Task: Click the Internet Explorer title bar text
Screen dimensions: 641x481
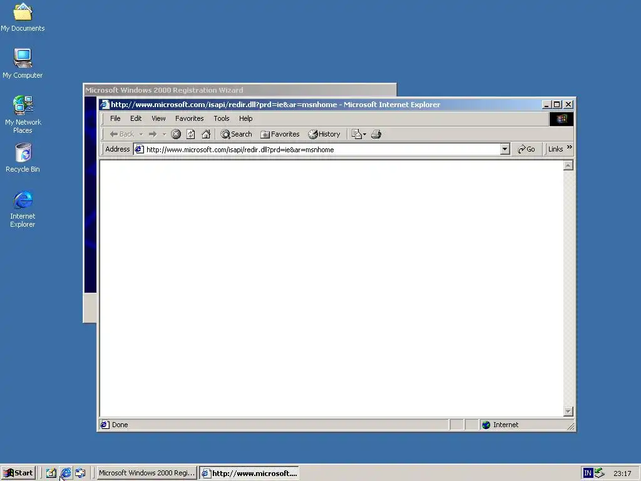Action: 275,105
